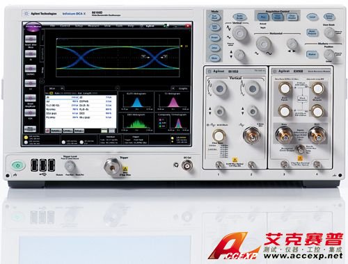Click the purple Jitter Mode orb
Screen dimensions: 348x264
33,26
